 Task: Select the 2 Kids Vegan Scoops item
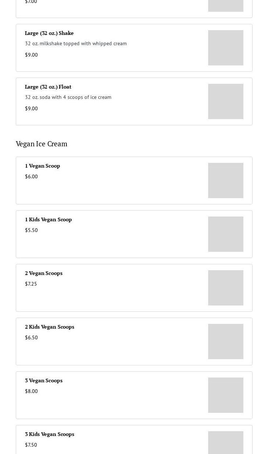(50, 327)
